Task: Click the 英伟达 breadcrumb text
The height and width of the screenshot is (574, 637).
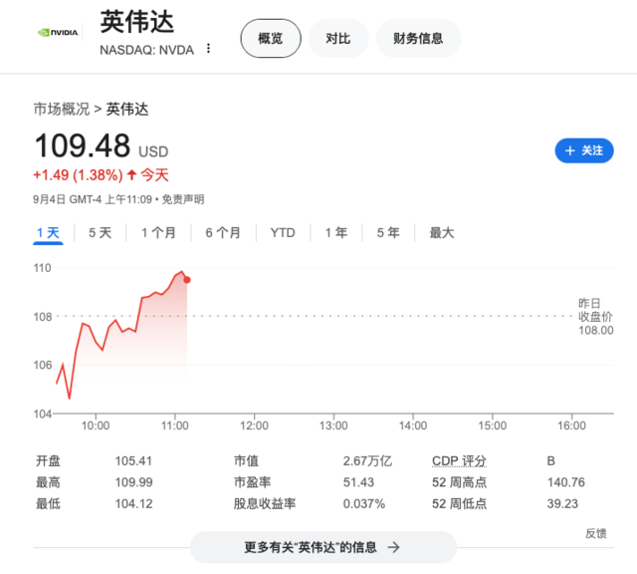Action: pos(127,109)
